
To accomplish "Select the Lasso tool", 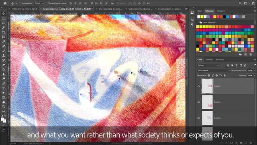I will 4,23.
